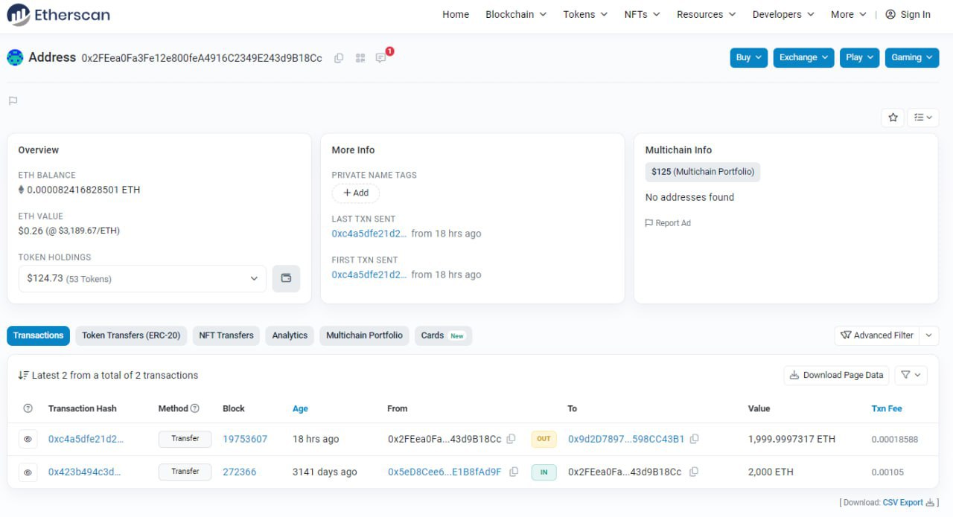
Task: Click Download Page Data button
Action: pyautogui.click(x=836, y=375)
